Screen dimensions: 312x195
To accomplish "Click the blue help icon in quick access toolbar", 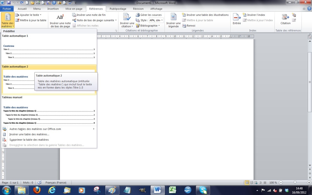I will tap(54, 3).
